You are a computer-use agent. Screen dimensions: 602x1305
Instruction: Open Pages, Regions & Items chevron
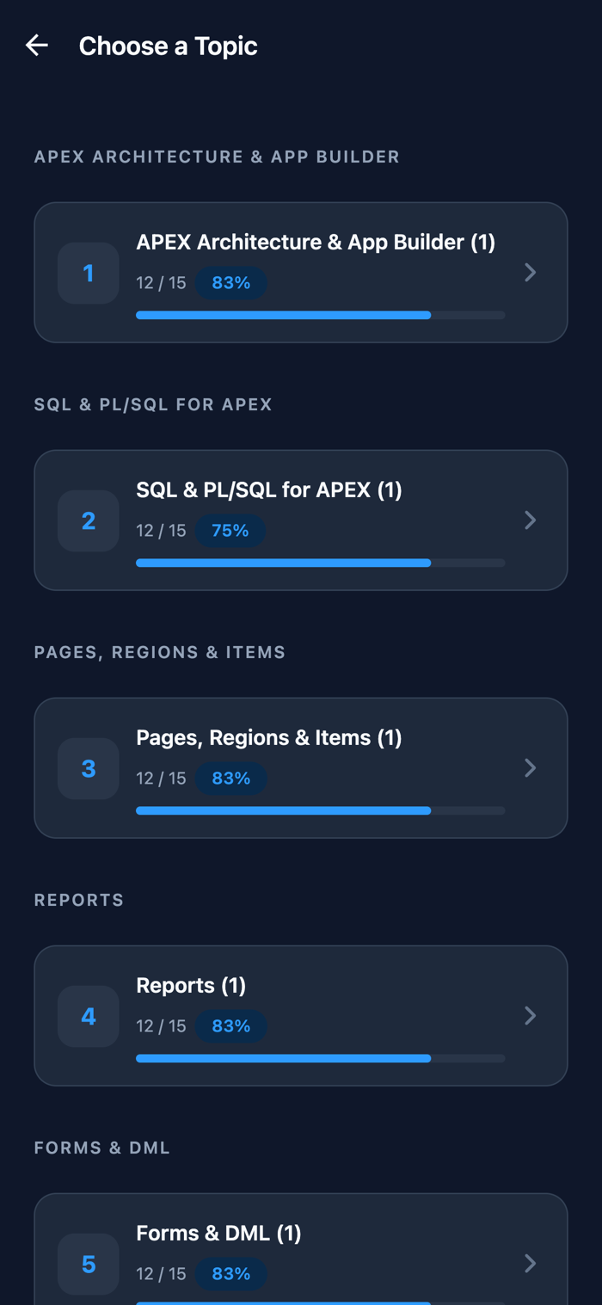(x=531, y=768)
